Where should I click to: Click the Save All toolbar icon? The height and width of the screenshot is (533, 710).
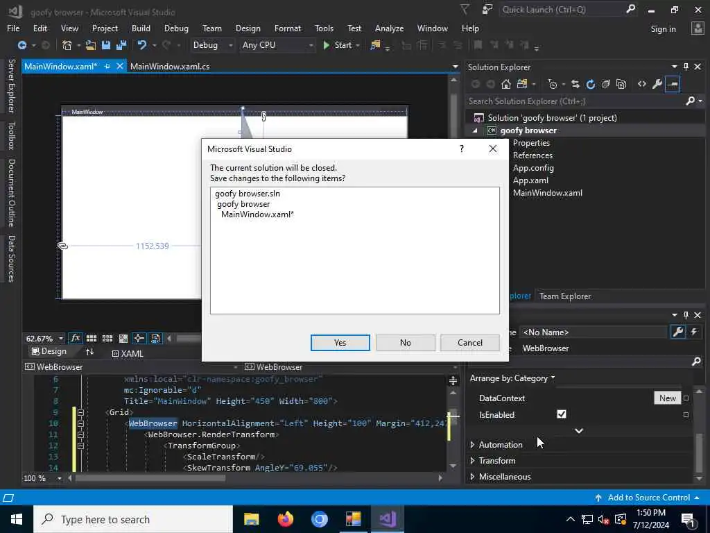[121, 45]
